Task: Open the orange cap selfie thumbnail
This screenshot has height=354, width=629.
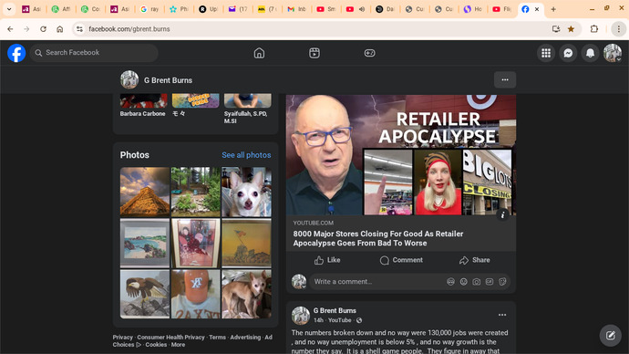Action: (196, 294)
